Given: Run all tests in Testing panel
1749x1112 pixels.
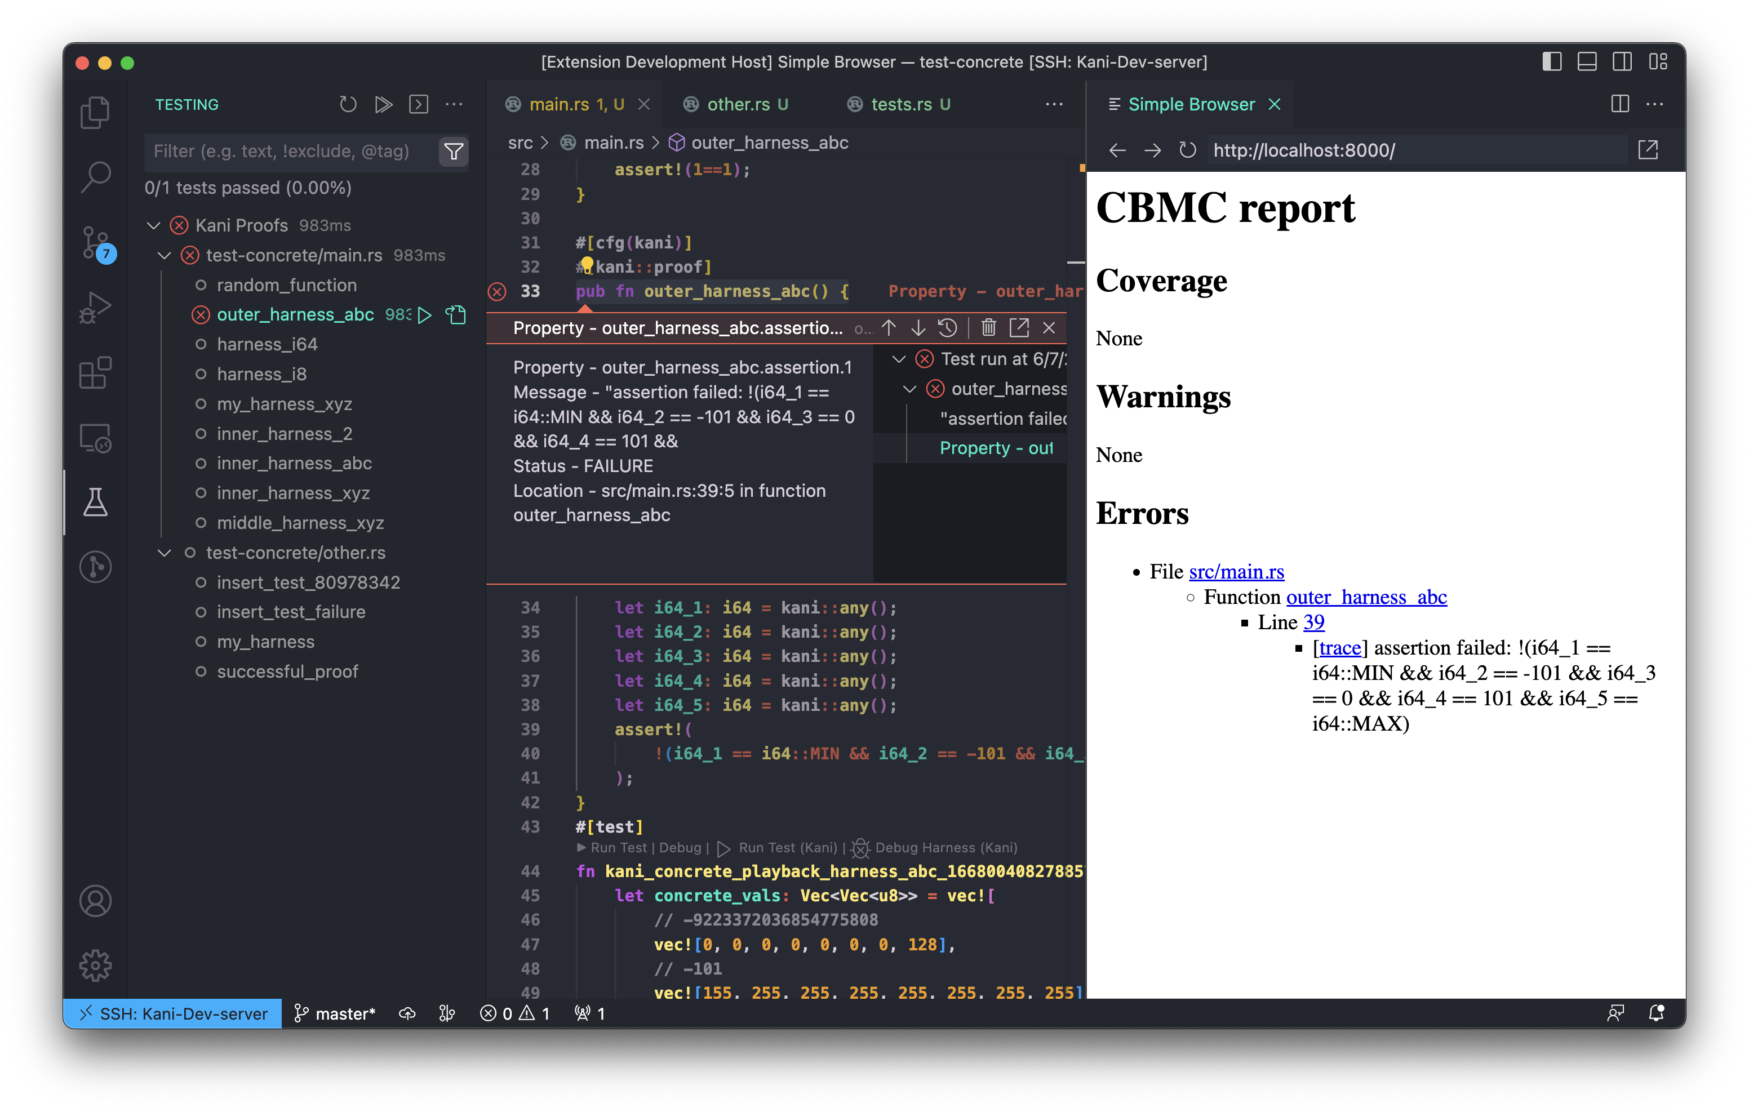Looking at the screenshot, I should tap(384, 105).
